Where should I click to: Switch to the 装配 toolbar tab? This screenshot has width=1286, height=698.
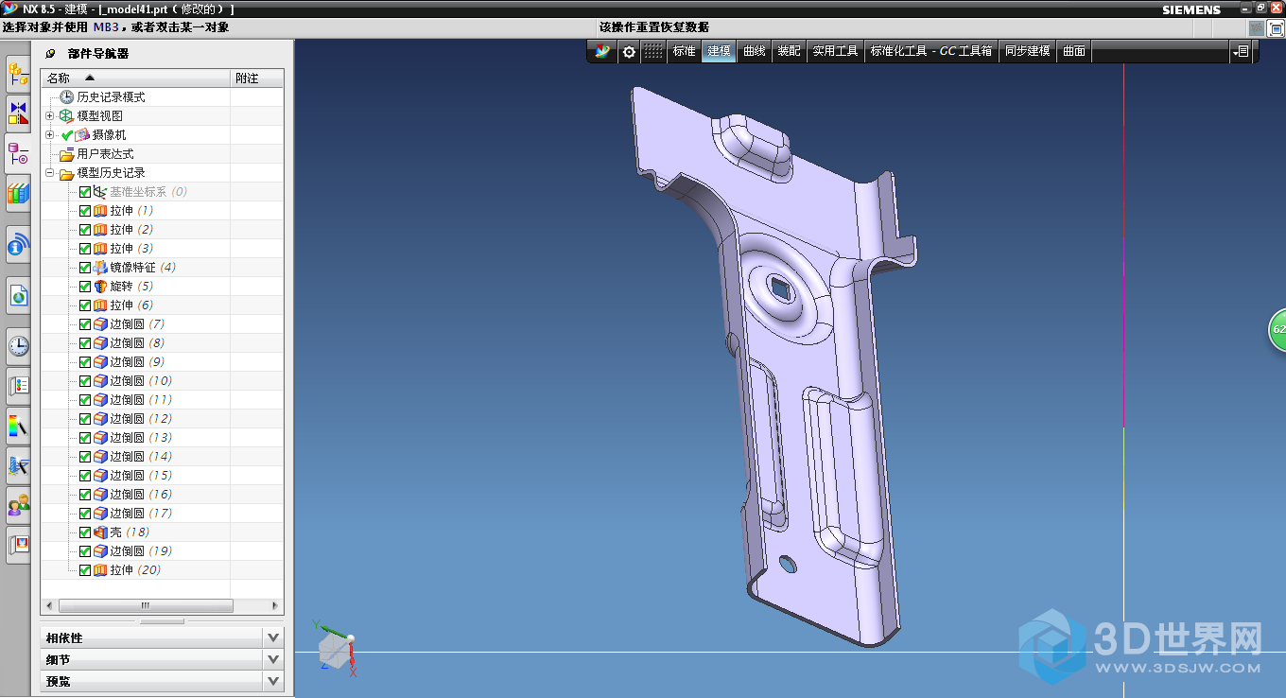pos(789,51)
